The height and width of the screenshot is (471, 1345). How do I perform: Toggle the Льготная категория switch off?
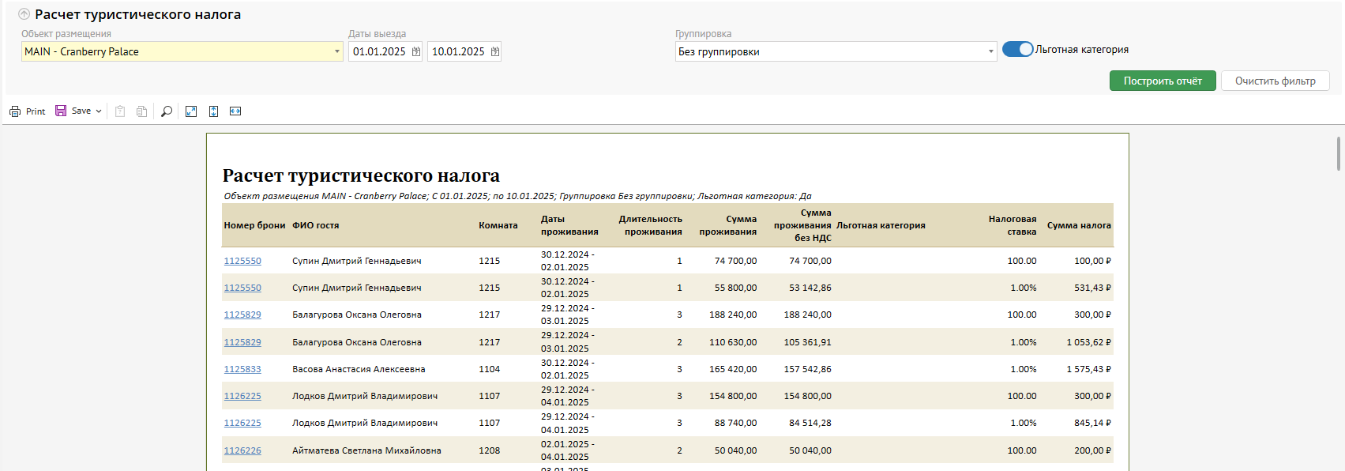coord(1017,49)
